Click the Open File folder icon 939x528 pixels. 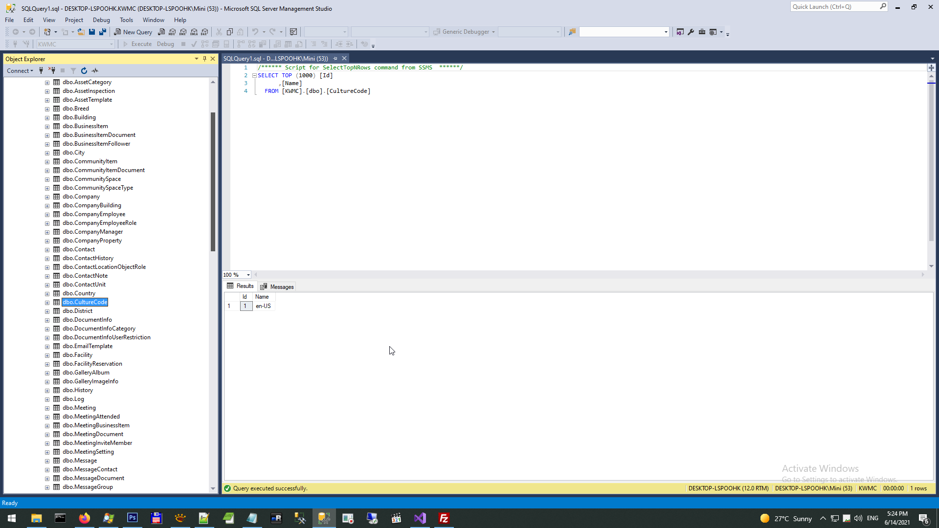pos(81,32)
